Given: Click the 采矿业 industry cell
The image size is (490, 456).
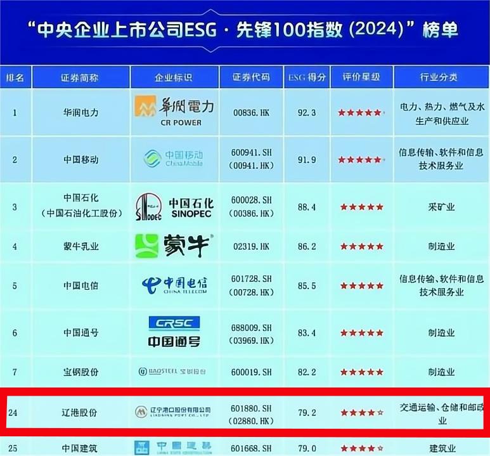Looking at the screenshot, I should coord(442,207).
